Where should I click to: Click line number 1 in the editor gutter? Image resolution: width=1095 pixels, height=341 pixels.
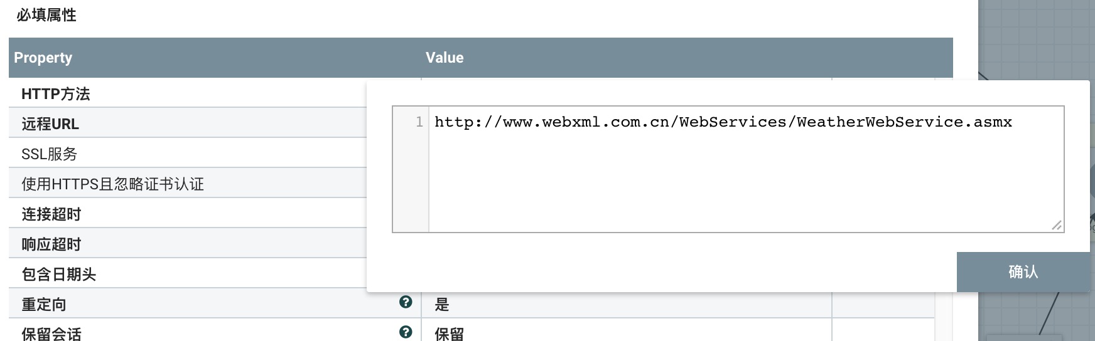pos(419,122)
